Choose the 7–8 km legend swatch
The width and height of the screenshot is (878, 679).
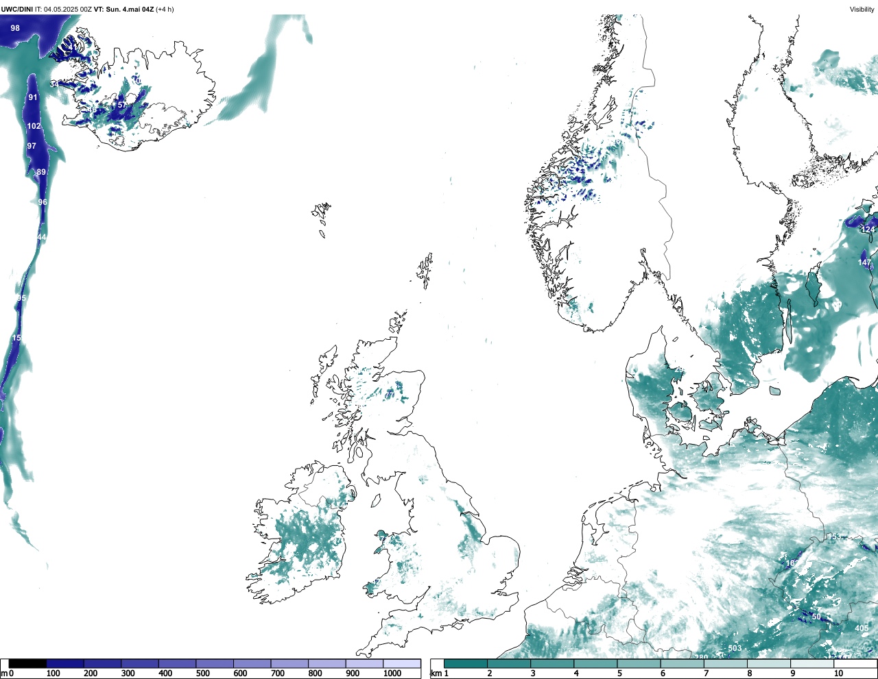725,664
